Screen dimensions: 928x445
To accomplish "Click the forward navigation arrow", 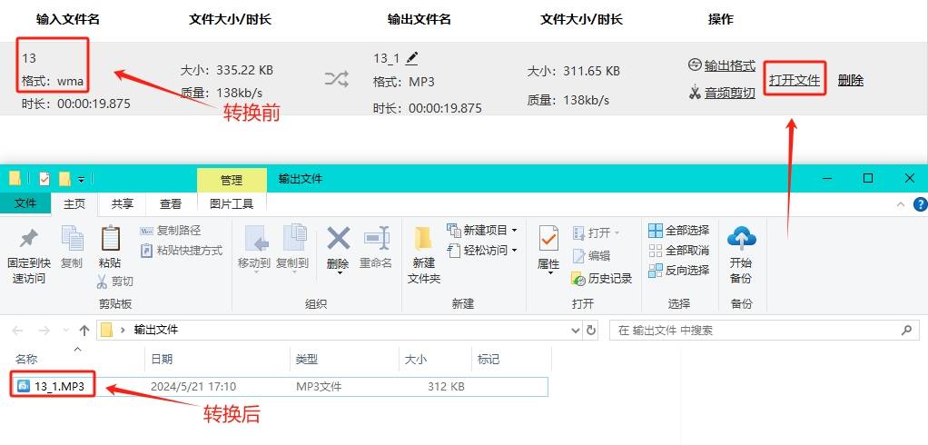I will point(44,331).
